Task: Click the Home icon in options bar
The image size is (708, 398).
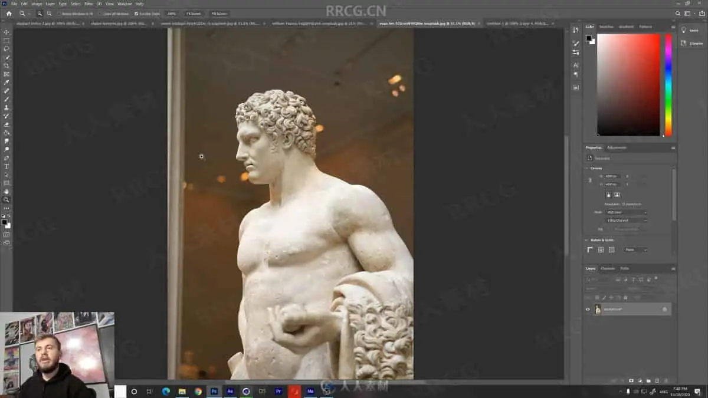Action: (8, 13)
